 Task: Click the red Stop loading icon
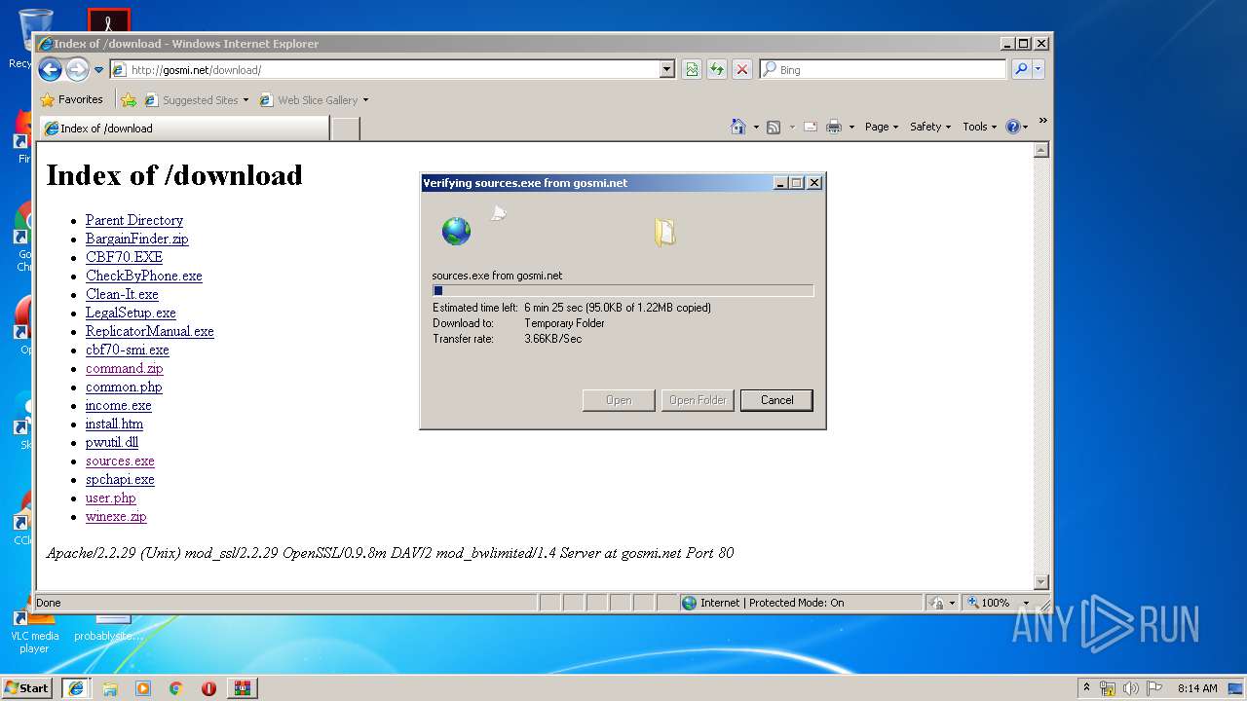click(742, 69)
